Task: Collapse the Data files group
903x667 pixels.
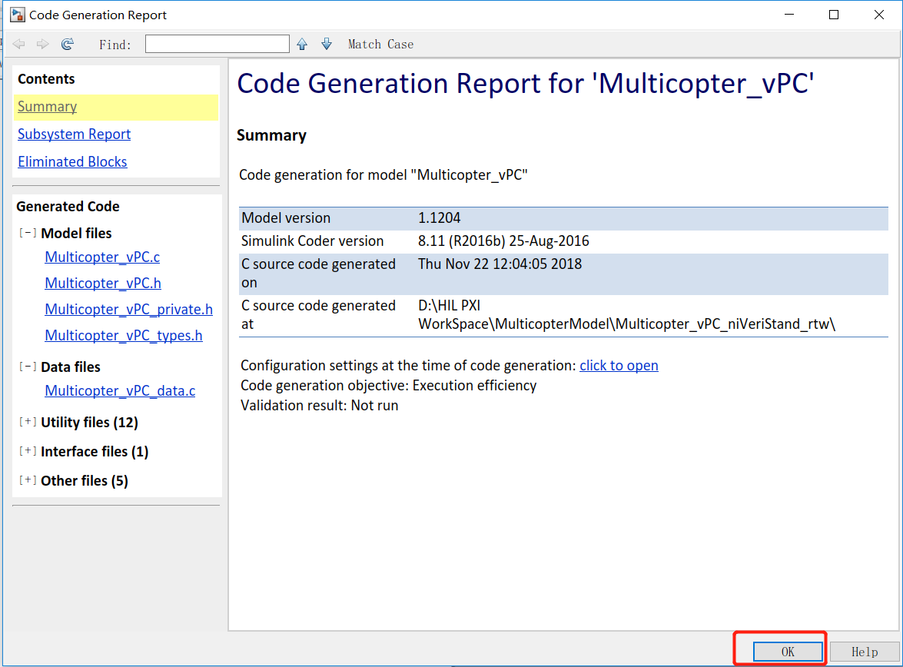Action: 28,367
